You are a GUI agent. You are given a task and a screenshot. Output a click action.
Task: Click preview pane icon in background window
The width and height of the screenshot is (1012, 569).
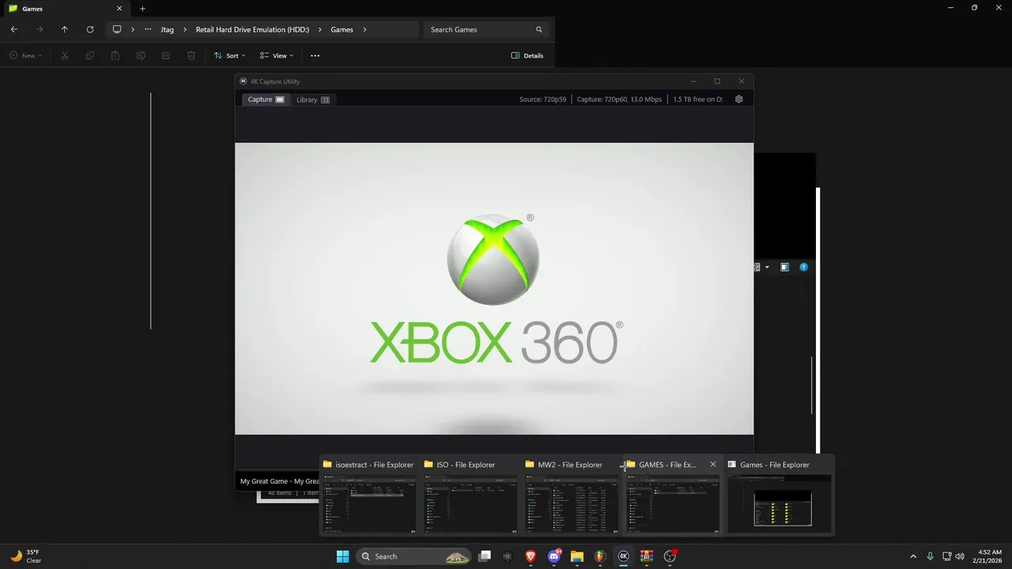pos(784,267)
